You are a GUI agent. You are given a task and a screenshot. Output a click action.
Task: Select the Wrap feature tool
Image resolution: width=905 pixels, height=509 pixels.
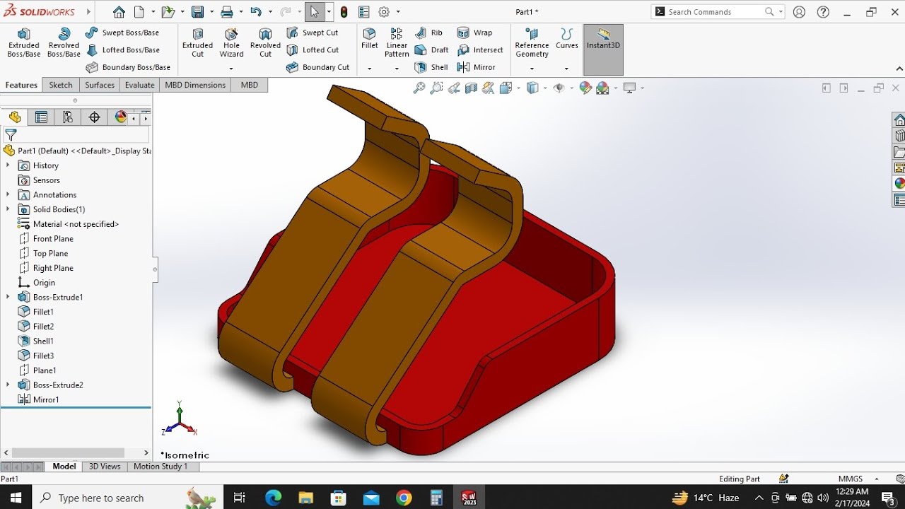pyautogui.click(x=475, y=33)
